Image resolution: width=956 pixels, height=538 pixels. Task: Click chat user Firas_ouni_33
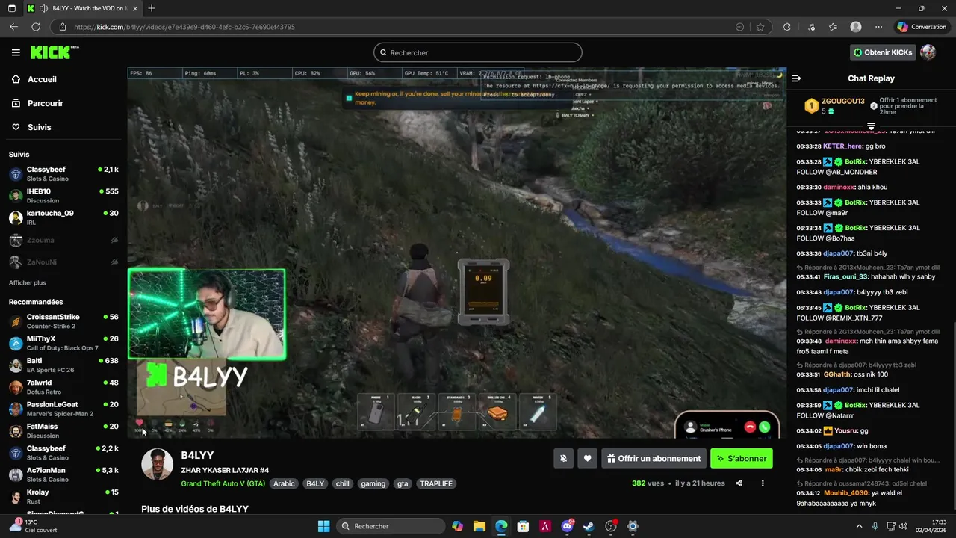(845, 276)
